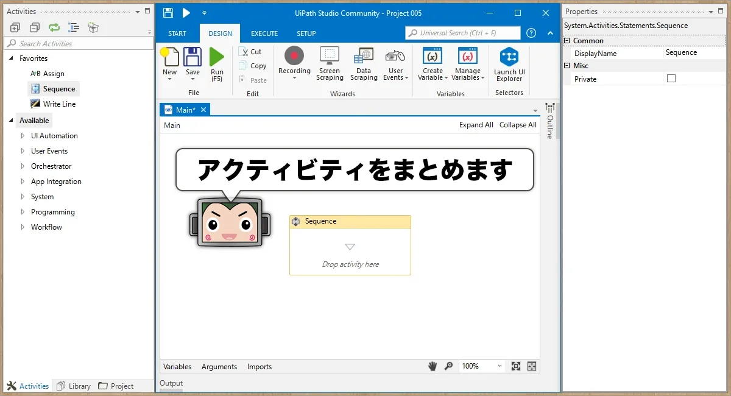Viewport: 731px width, 396px height.
Task: Select the Sequence activity in Favorites
Action: coord(54,89)
